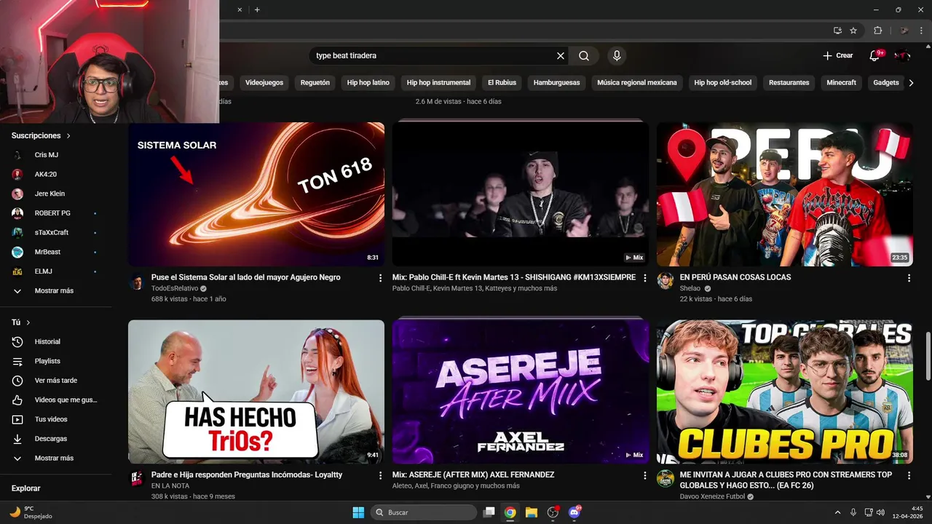Image resolution: width=932 pixels, height=524 pixels.
Task: Open a new browser tab with plus
Action: coord(257,9)
